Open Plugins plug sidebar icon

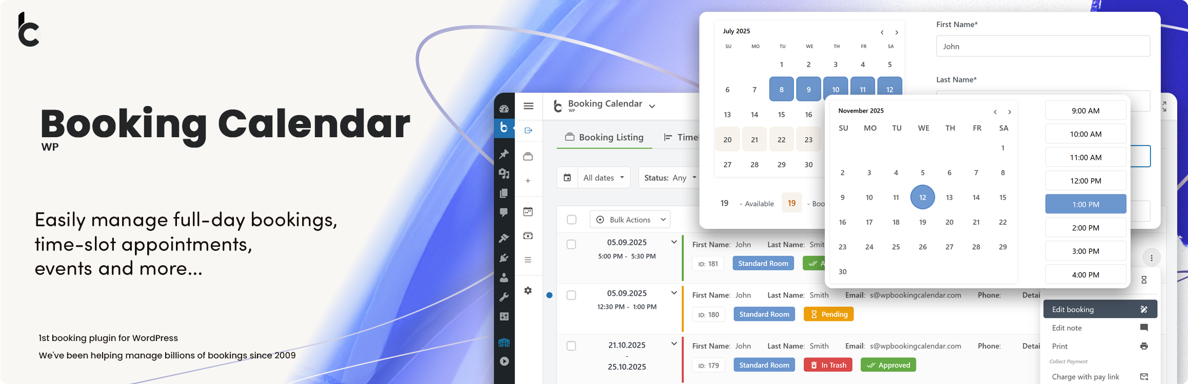click(x=504, y=258)
